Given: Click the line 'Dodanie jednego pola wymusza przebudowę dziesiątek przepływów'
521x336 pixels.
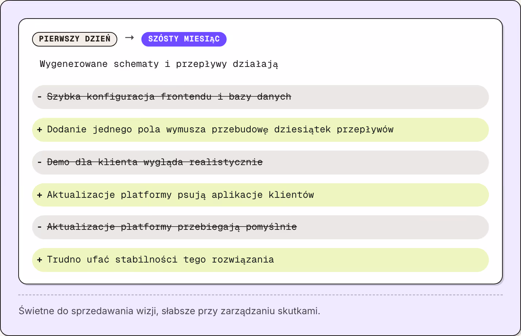Looking at the screenshot, I should 260,130.
